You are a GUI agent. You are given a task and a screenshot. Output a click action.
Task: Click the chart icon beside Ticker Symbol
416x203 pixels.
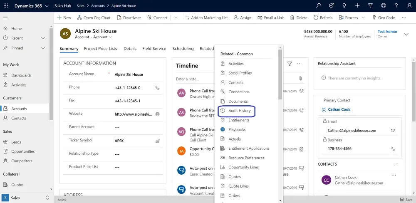(x=157, y=141)
